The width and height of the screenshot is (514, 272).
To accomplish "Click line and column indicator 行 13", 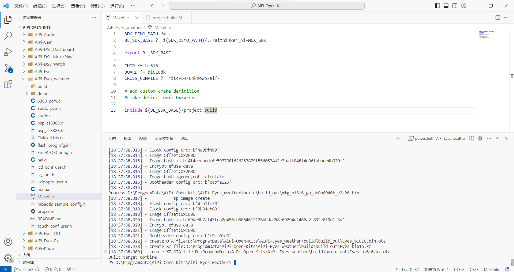I will (407, 269).
